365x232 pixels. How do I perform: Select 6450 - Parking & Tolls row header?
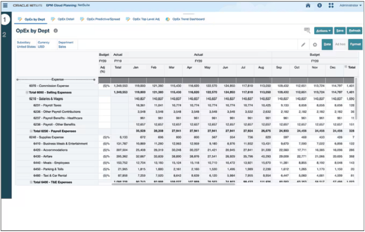click(57, 169)
